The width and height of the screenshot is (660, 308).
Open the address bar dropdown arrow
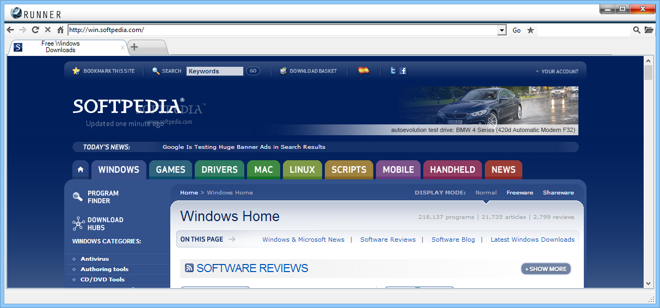pyautogui.click(x=502, y=30)
